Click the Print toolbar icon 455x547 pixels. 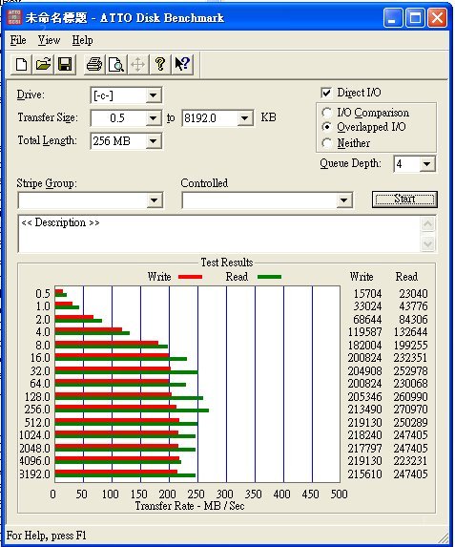point(94,64)
